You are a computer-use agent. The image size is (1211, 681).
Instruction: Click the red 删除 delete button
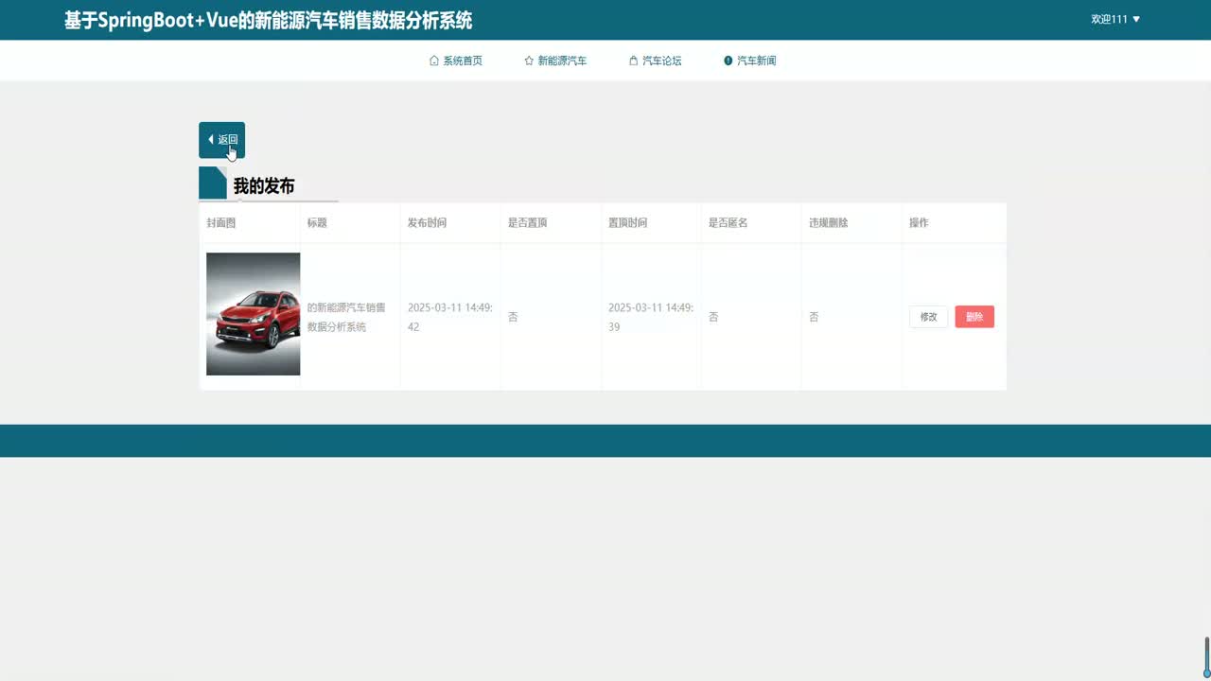pyautogui.click(x=974, y=317)
